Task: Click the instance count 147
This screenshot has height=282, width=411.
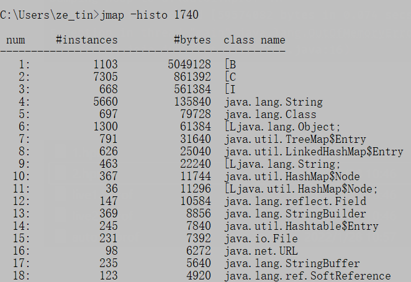Action: click(x=109, y=201)
